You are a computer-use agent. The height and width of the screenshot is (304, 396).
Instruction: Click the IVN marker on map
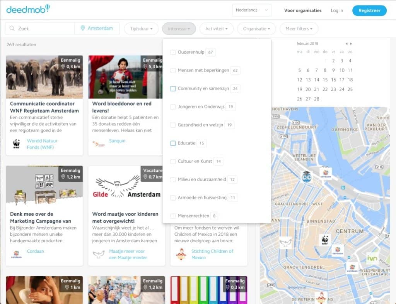pos(372,258)
